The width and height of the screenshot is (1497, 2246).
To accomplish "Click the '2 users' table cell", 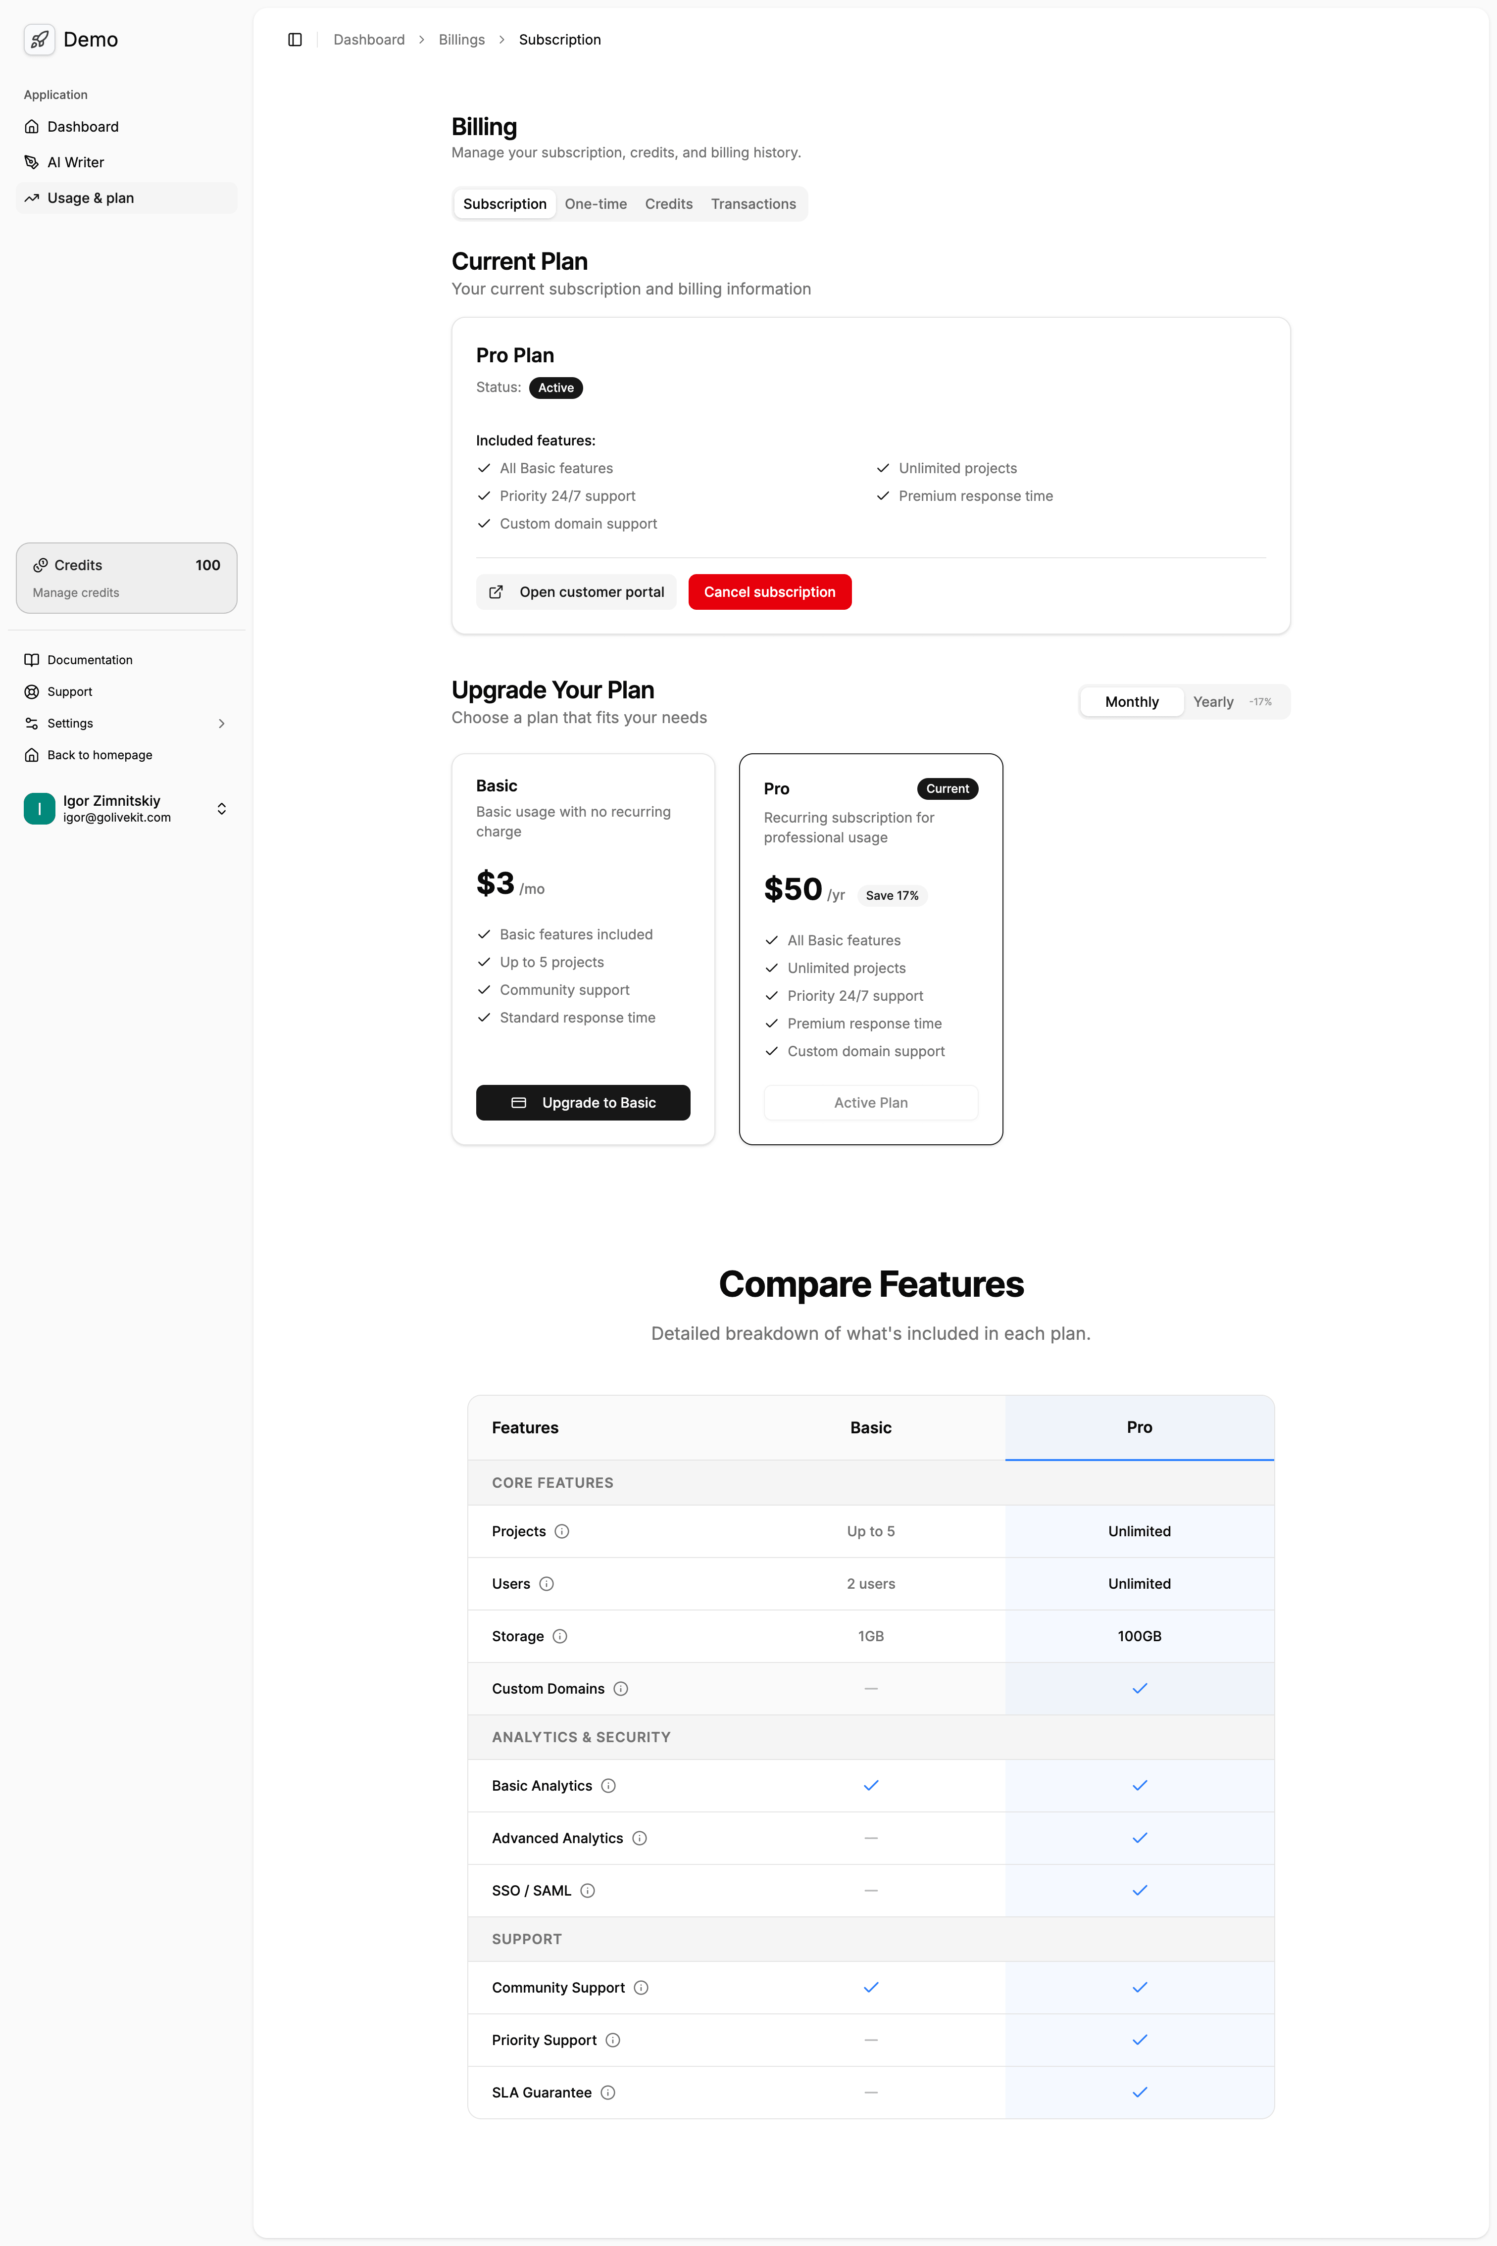I will point(871,1584).
